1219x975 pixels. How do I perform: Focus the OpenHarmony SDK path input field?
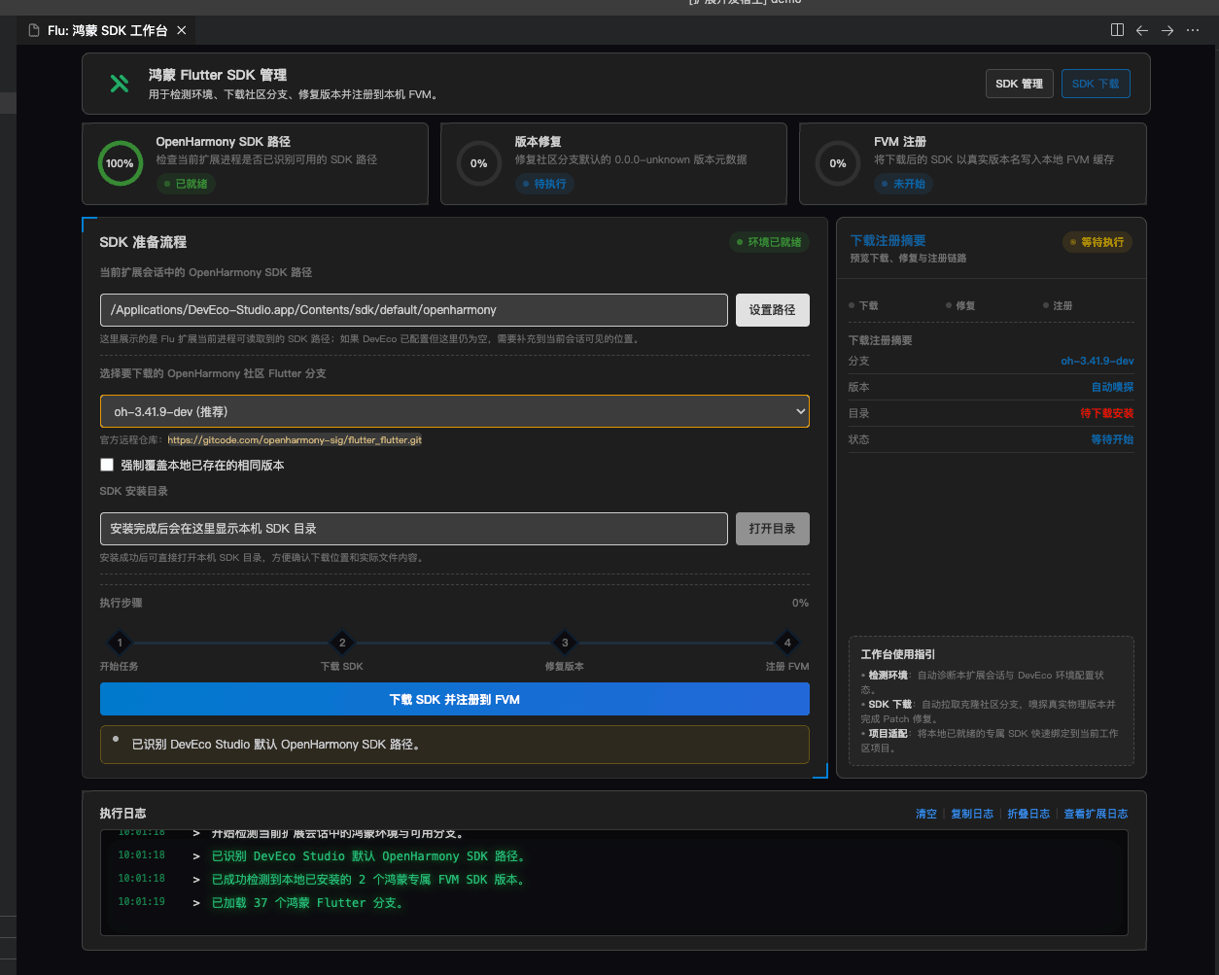coord(413,310)
